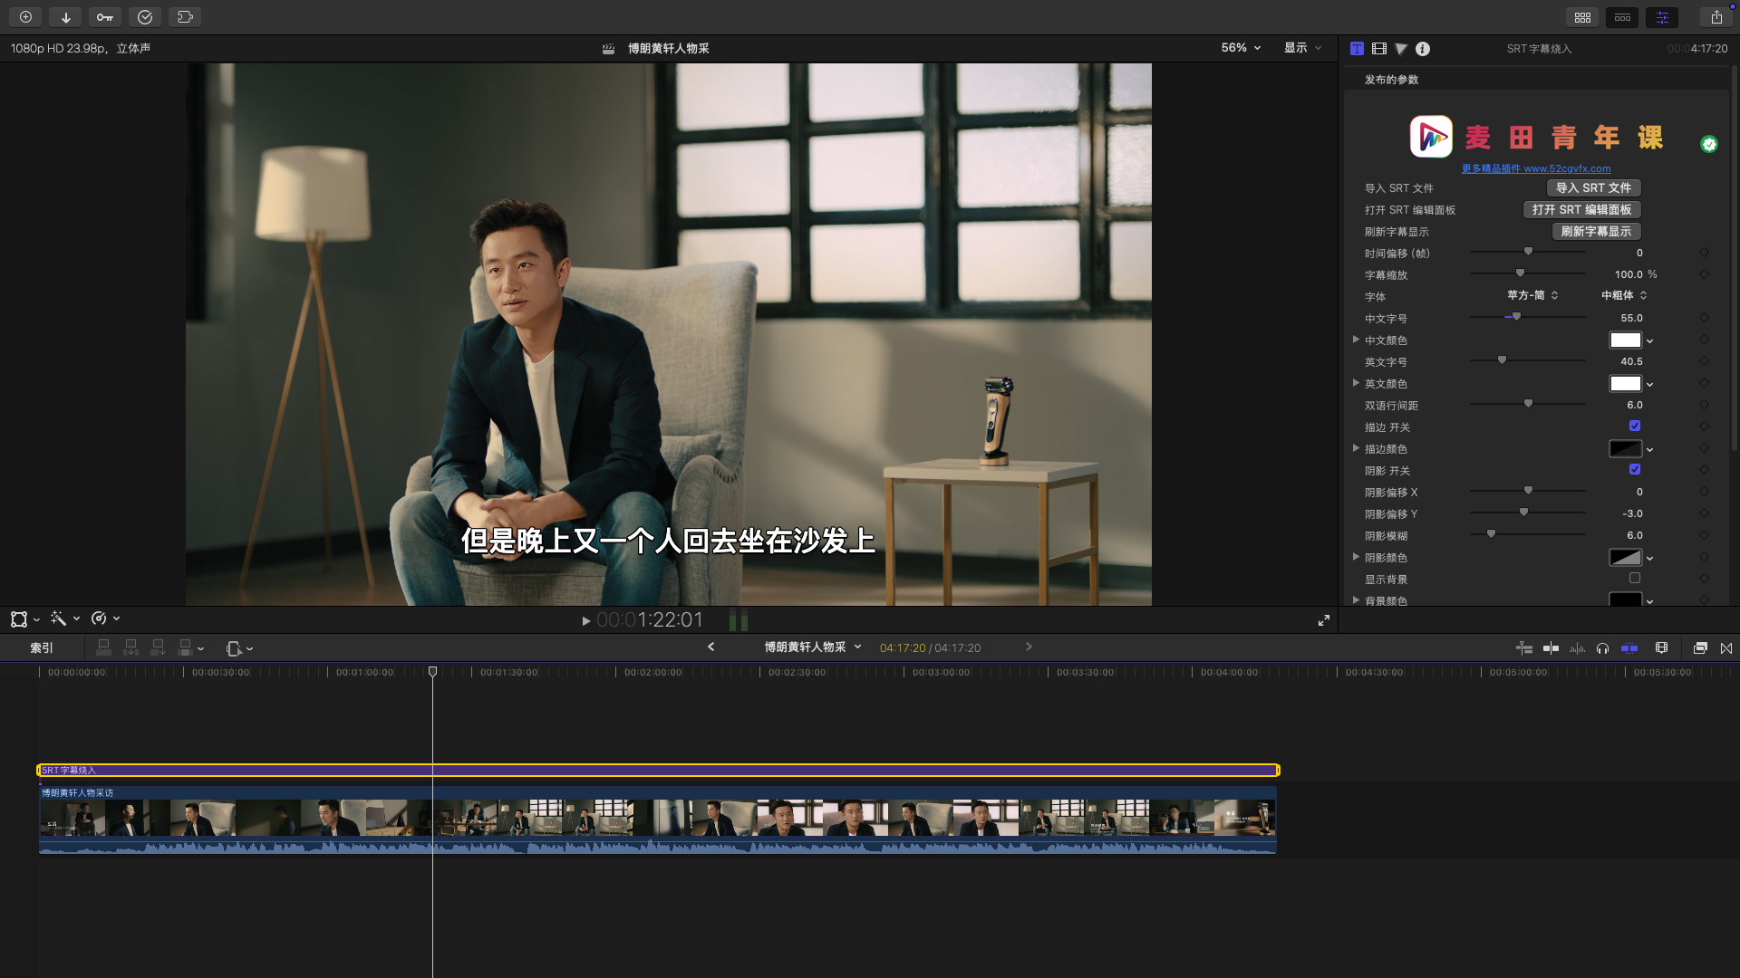Switch to the video inspector filmstrip icon
The height and width of the screenshot is (978, 1740).
1379,49
